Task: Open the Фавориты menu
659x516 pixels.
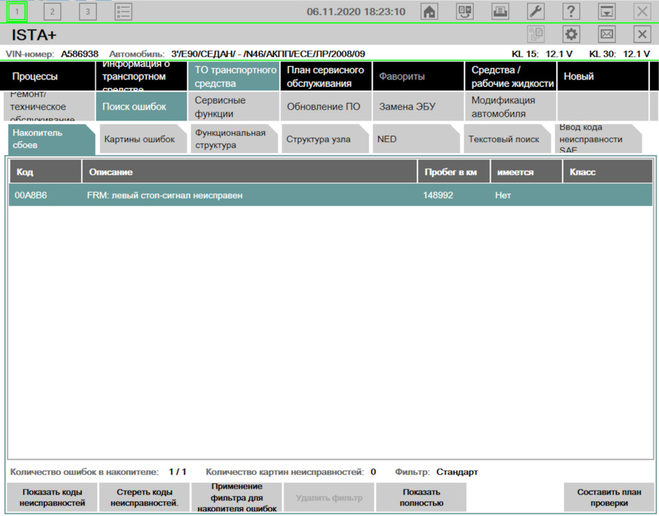Action: click(419, 76)
